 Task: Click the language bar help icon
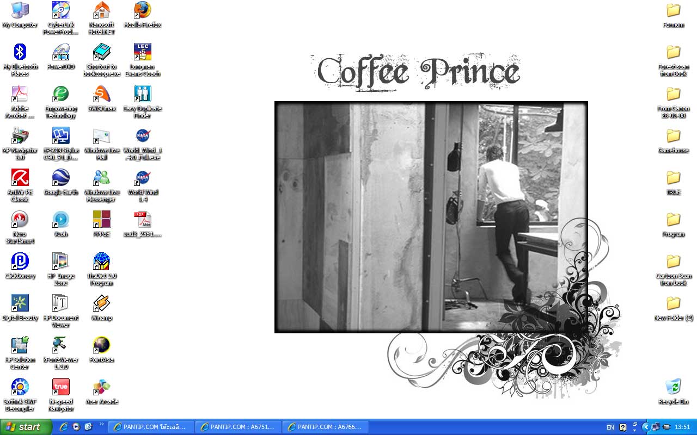tap(622, 427)
